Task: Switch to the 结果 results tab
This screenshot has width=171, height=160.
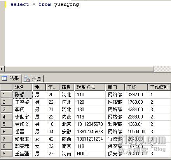Action: 11,78
